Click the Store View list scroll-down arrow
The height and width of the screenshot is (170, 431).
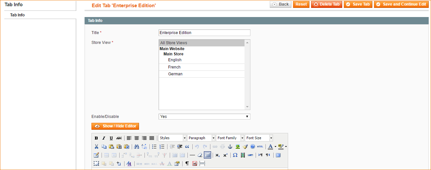point(247,107)
